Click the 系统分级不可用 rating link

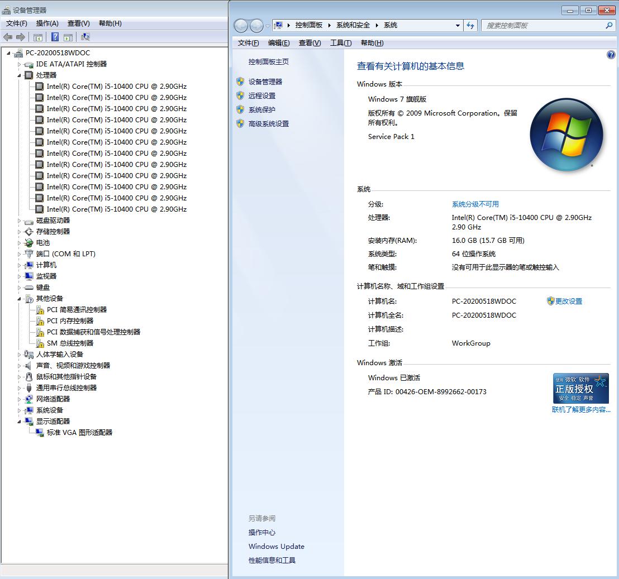click(475, 204)
